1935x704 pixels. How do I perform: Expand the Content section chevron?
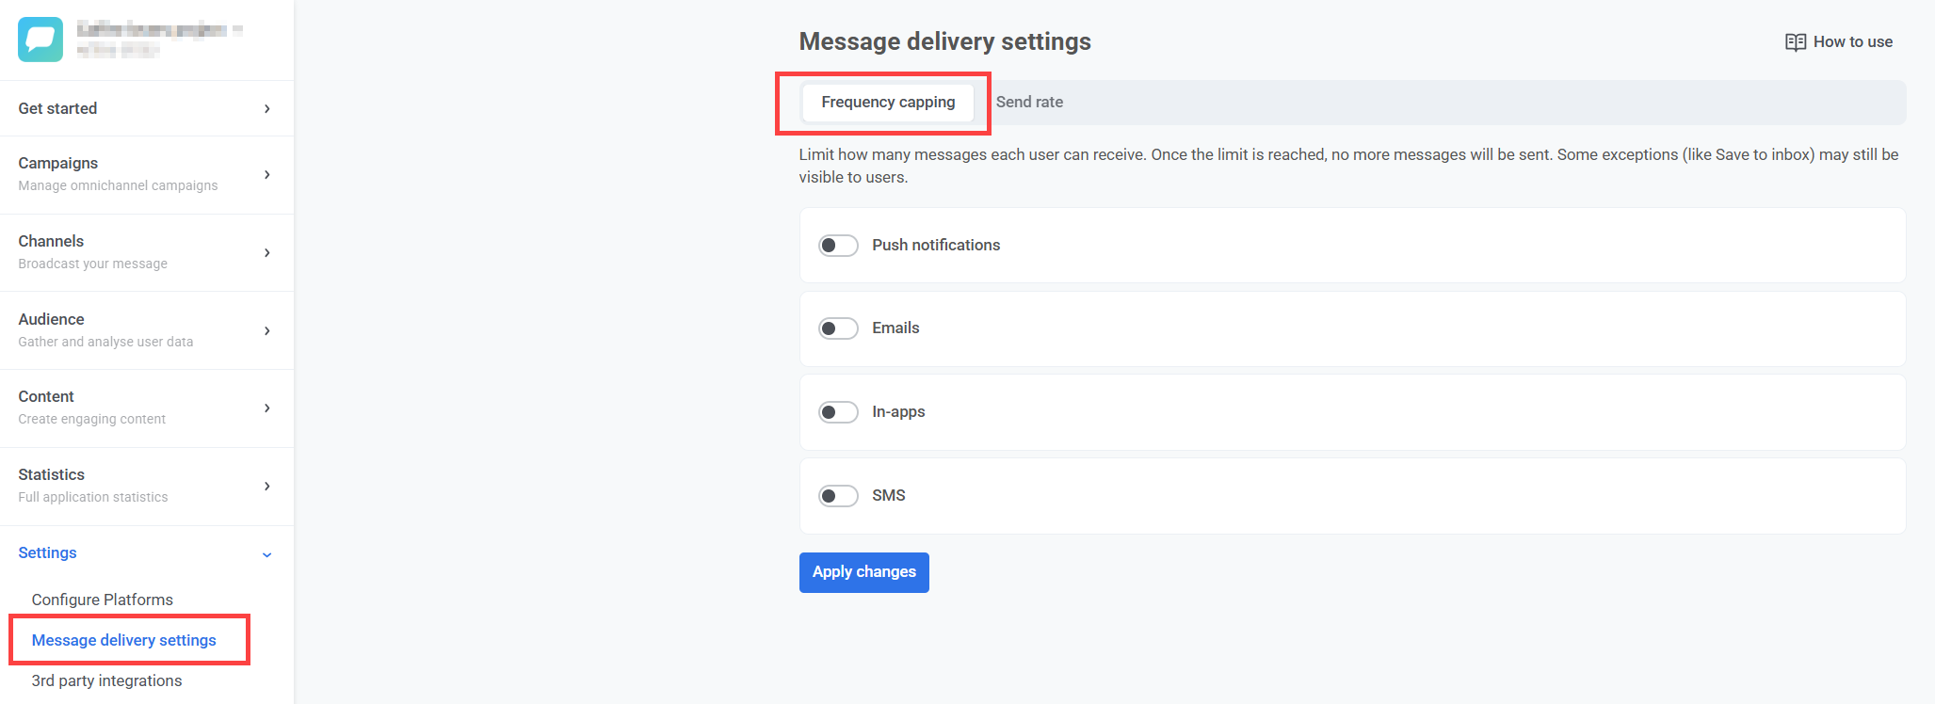[x=267, y=408]
